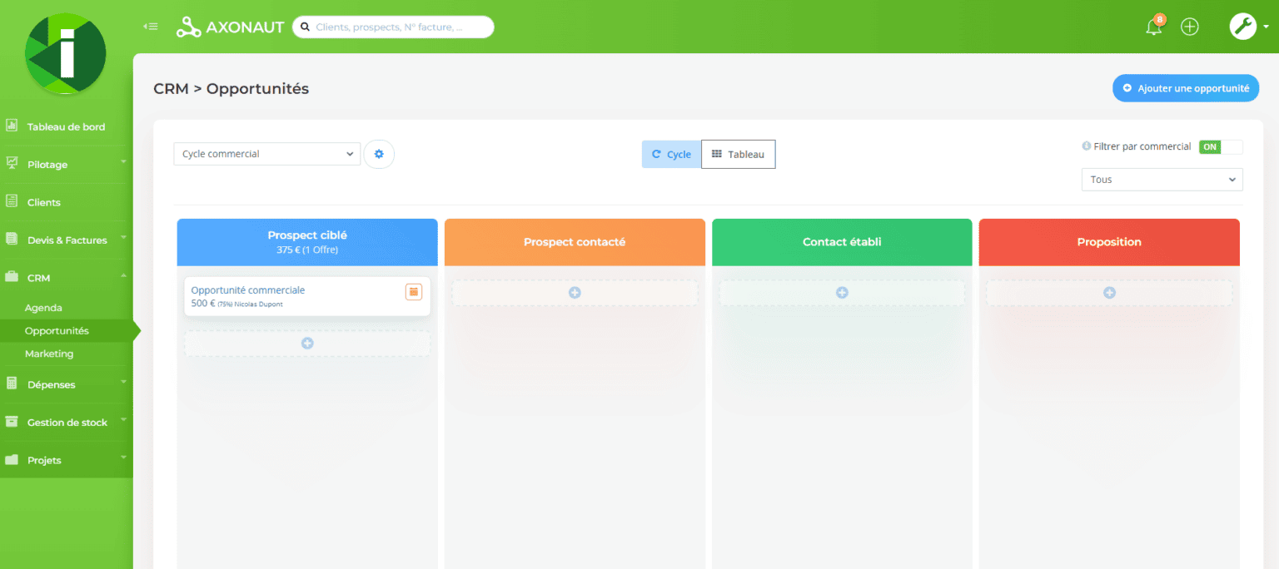Open the Tous salesperson dropdown

point(1162,180)
